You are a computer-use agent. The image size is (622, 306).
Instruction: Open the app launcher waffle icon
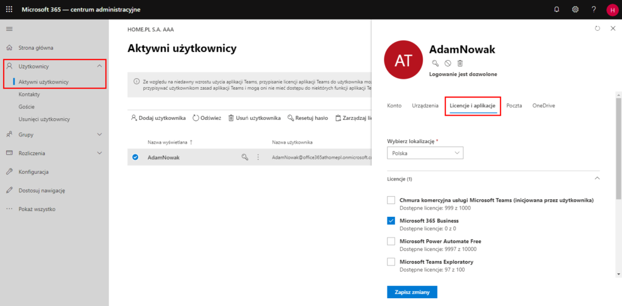pyautogui.click(x=9, y=10)
